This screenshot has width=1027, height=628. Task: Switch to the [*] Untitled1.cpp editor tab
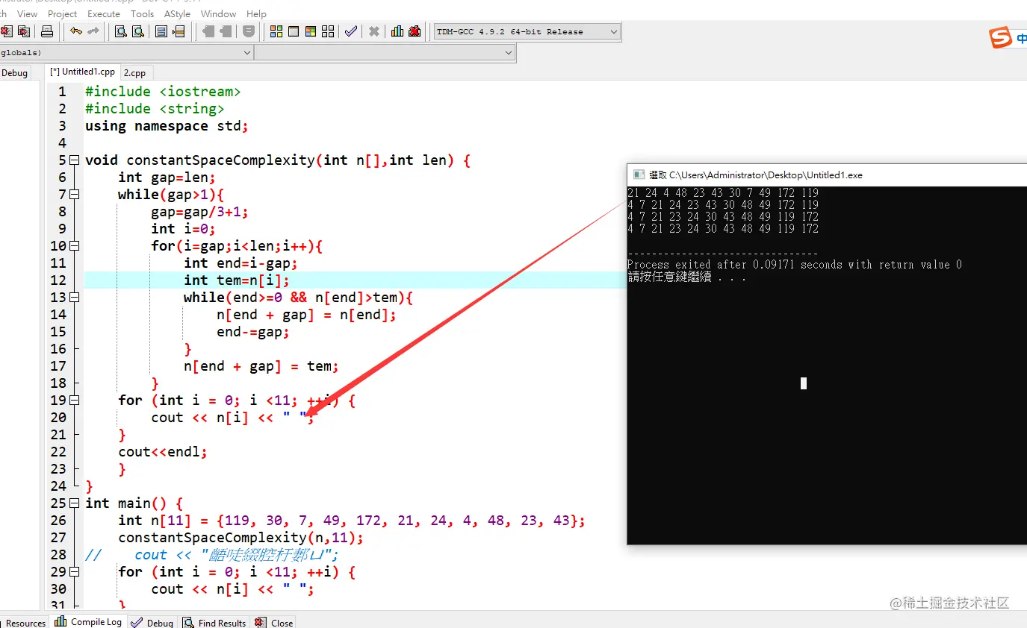(x=82, y=72)
